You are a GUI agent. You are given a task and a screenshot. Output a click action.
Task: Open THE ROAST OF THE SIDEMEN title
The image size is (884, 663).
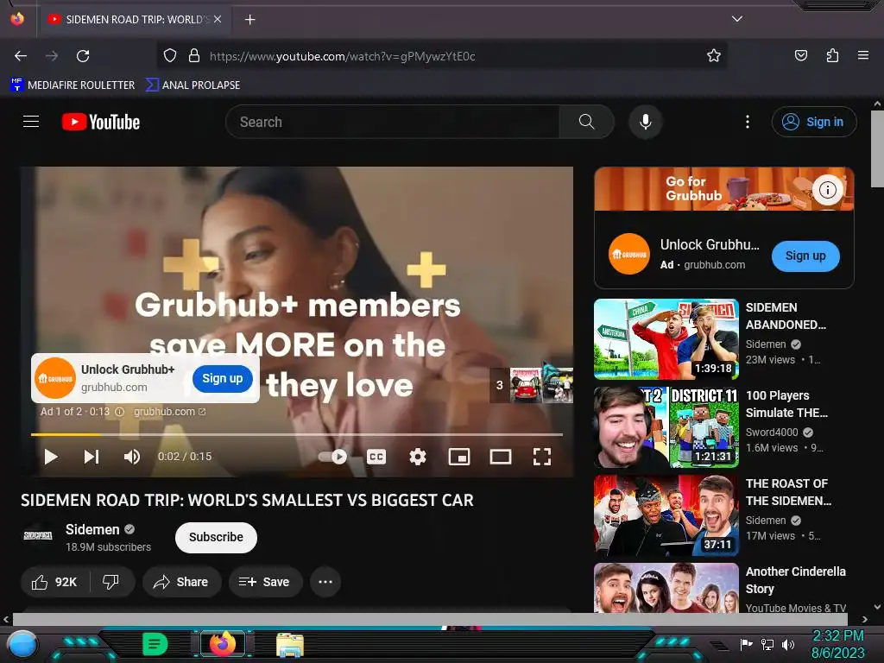tap(788, 492)
